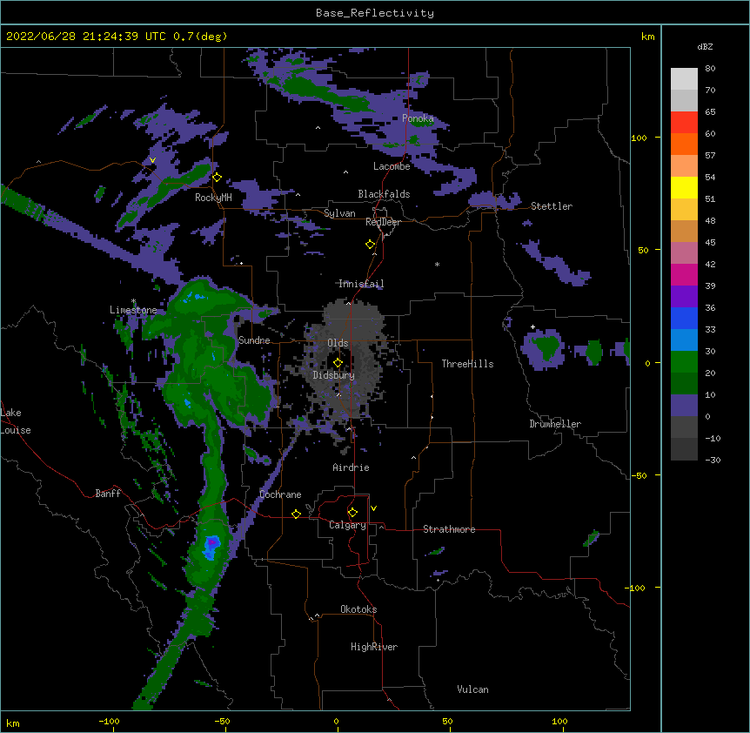Click the dBZ legend heading
Viewport: 750px width, 733px height.
click(705, 46)
